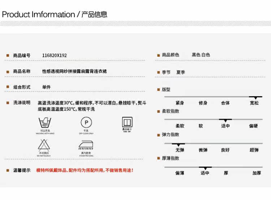Click the 版型 slider marker at 宽松
Screen dimensions: 271x200
pyautogui.click(x=255, y=98)
